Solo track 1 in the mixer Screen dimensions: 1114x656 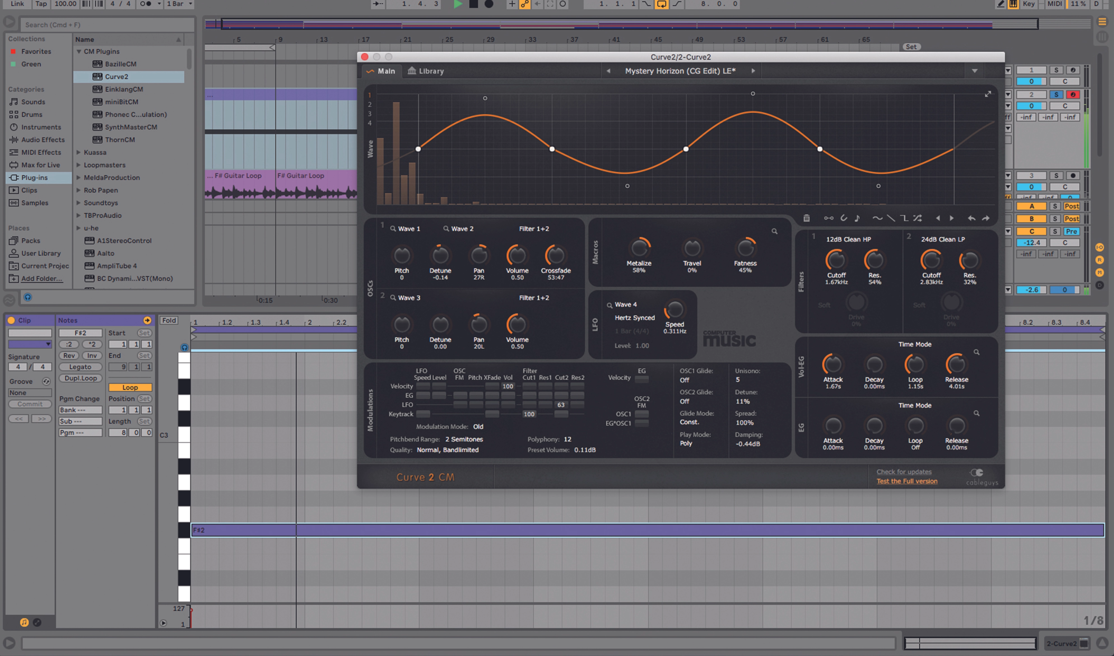(x=1056, y=70)
